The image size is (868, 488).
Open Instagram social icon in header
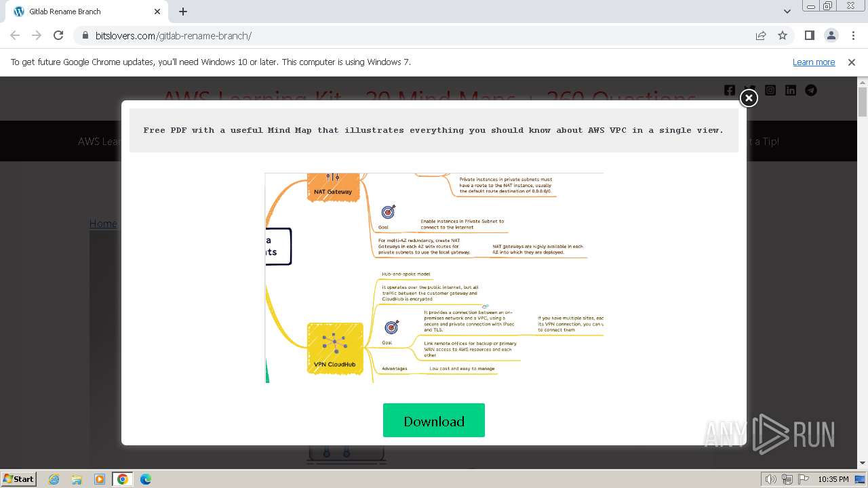pyautogui.click(x=770, y=90)
